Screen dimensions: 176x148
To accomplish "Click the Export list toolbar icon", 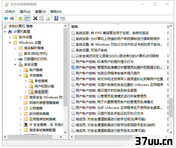I will click(48, 18).
